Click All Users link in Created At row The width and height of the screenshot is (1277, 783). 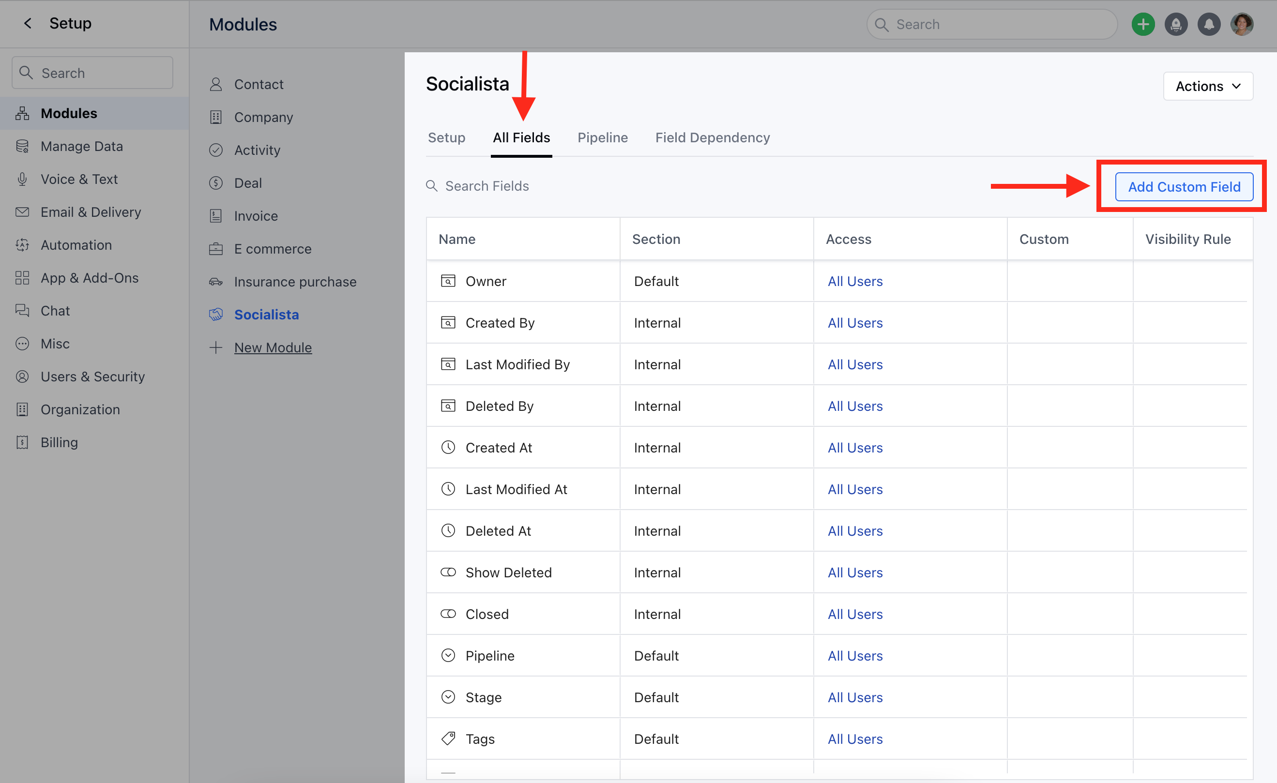(855, 448)
